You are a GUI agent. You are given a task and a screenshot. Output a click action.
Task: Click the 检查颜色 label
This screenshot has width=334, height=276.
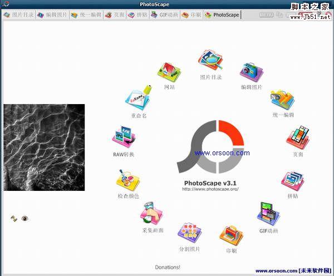coord(128,196)
